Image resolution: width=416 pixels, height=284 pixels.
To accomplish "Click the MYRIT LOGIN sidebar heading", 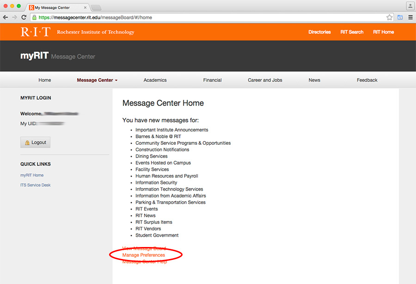I will (x=36, y=98).
